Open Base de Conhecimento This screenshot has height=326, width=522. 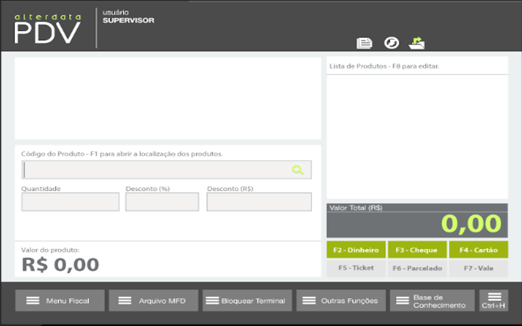point(432,300)
